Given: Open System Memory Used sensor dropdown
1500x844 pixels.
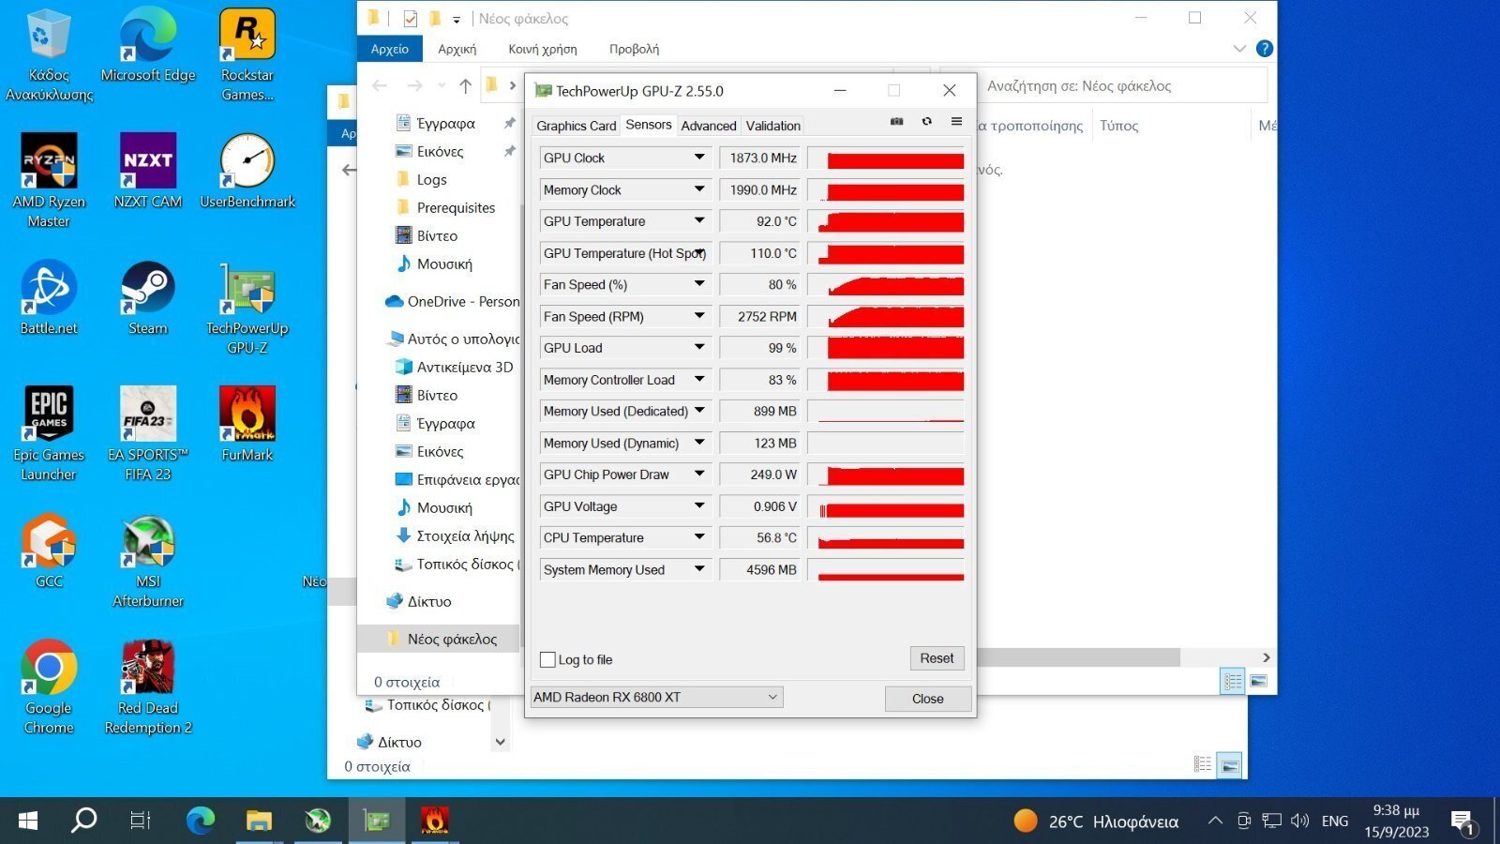Looking at the screenshot, I should 699,569.
